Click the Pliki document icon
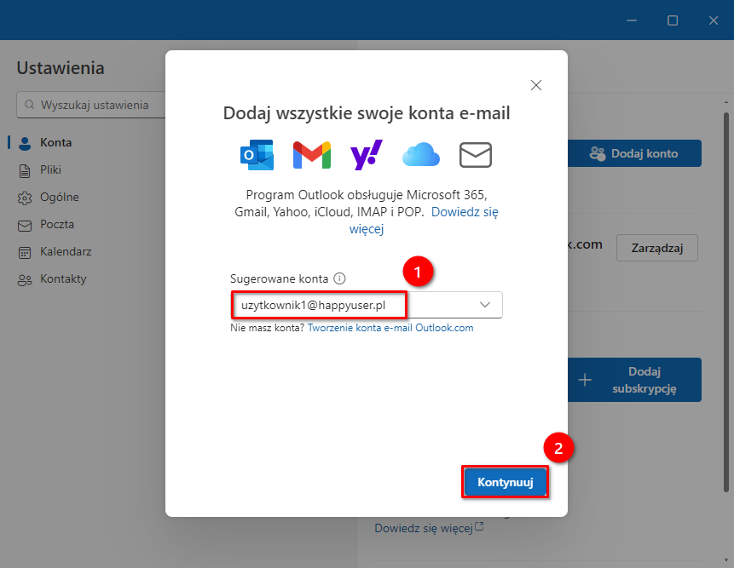 pos(25,170)
